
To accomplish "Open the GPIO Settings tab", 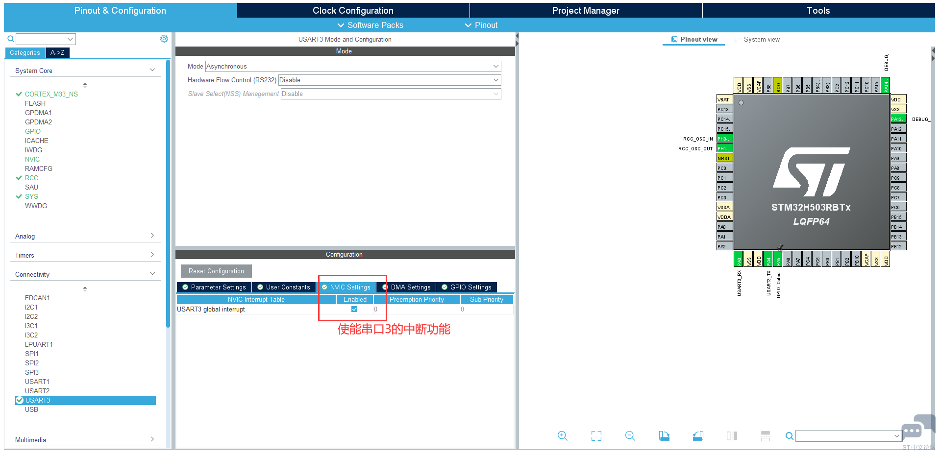I will point(467,287).
